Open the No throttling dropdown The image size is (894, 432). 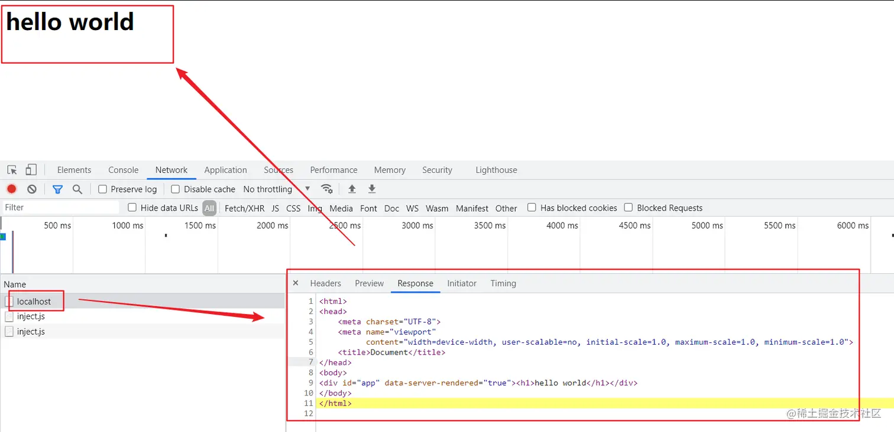point(277,189)
